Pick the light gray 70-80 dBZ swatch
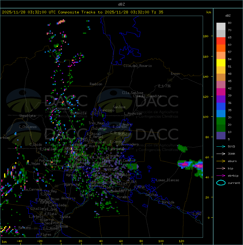Screen dimensions: 243x245 221,26
